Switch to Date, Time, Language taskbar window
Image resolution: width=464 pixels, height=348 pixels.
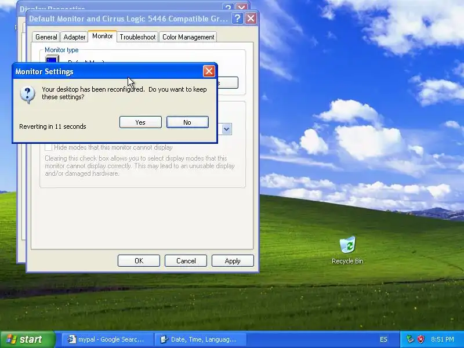(201, 339)
